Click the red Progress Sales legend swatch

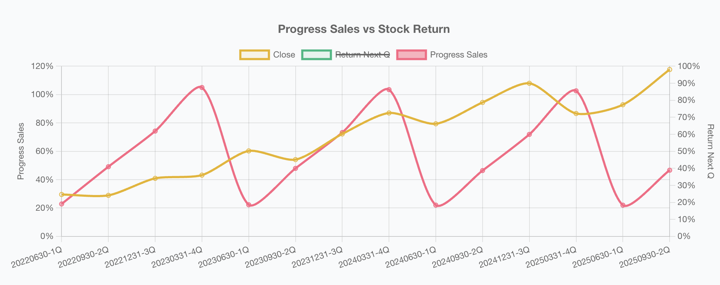click(412, 55)
